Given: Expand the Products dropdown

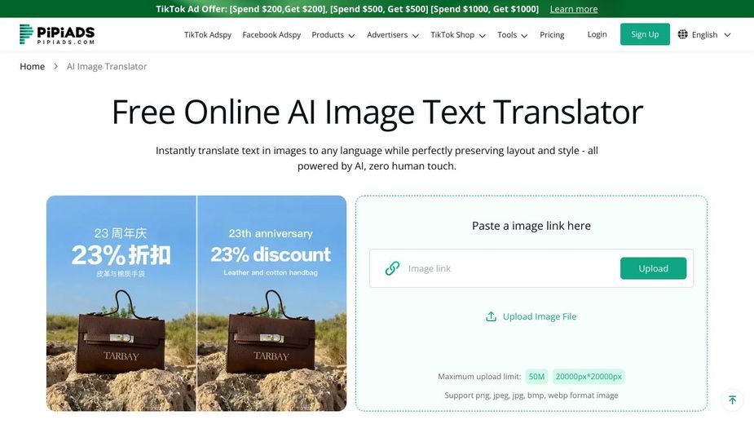Looking at the screenshot, I should click(x=333, y=34).
